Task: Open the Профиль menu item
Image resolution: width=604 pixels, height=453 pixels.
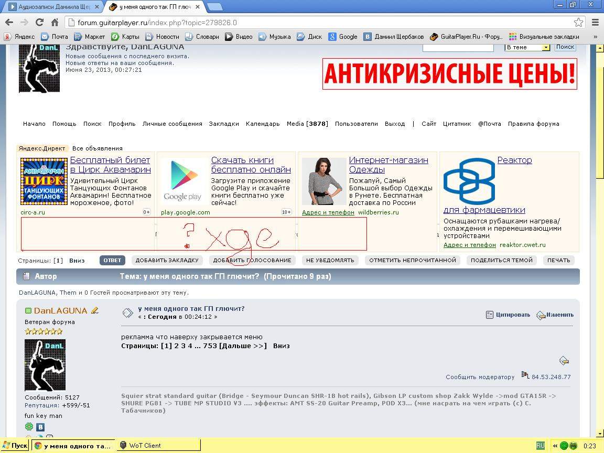Action: (x=122, y=124)
